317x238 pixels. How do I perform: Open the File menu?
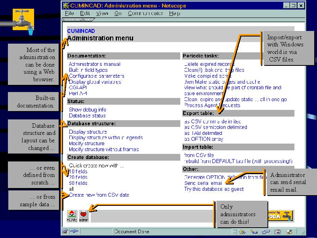pyautogui.click(x=69, y=13)
